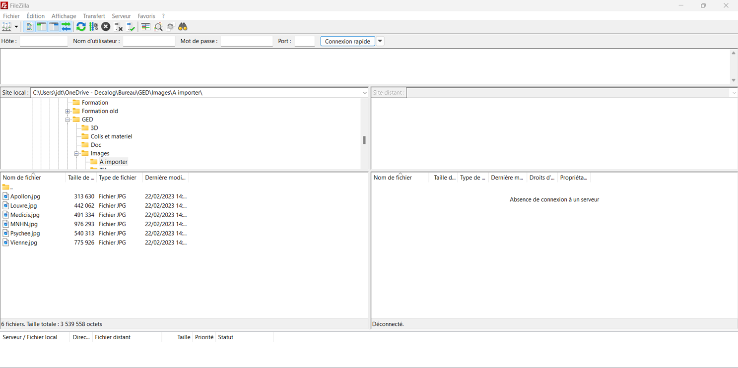Open the Favoris menu
Image resolution: width=738 pixels, height=368 pixels.
click(146, 16)
